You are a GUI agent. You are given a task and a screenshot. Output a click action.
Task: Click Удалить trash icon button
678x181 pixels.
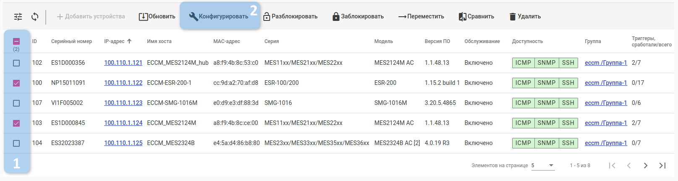[x=525, y=17]
